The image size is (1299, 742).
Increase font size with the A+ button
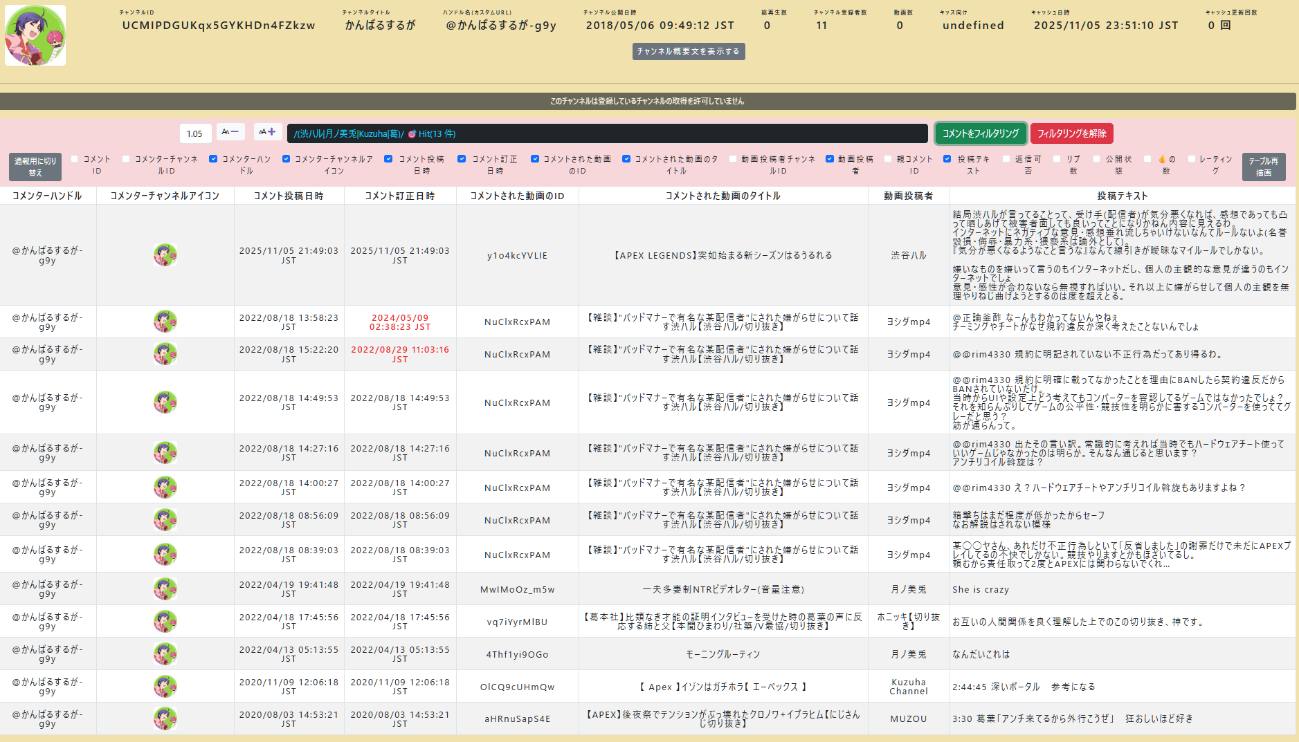pos(268,132)
